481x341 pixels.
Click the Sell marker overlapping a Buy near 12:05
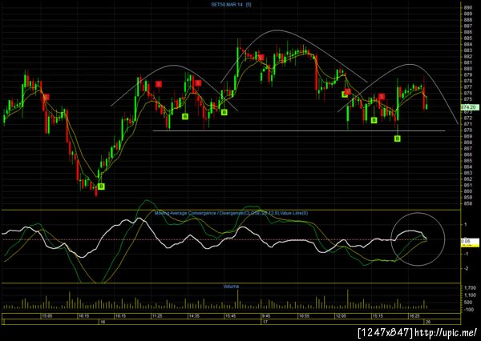point(347,91)
